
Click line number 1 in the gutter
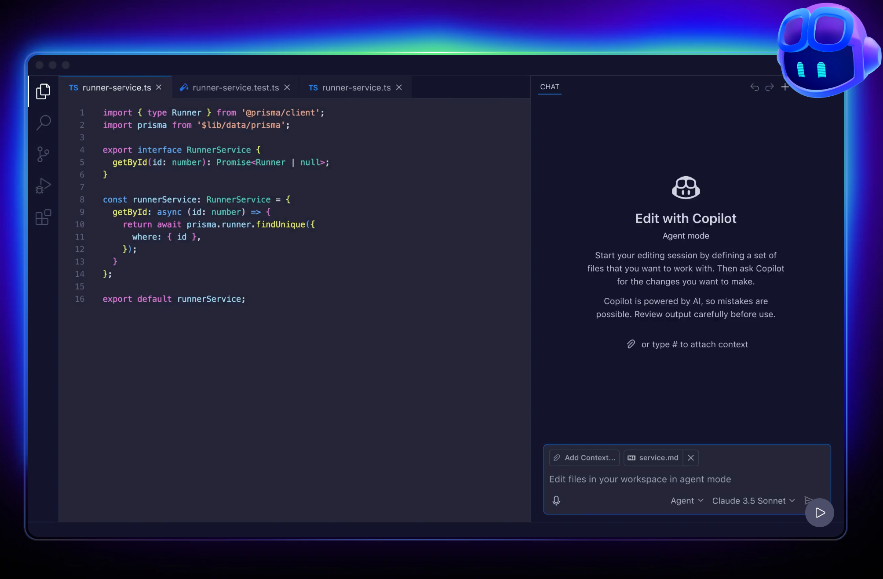pos(82,113)
